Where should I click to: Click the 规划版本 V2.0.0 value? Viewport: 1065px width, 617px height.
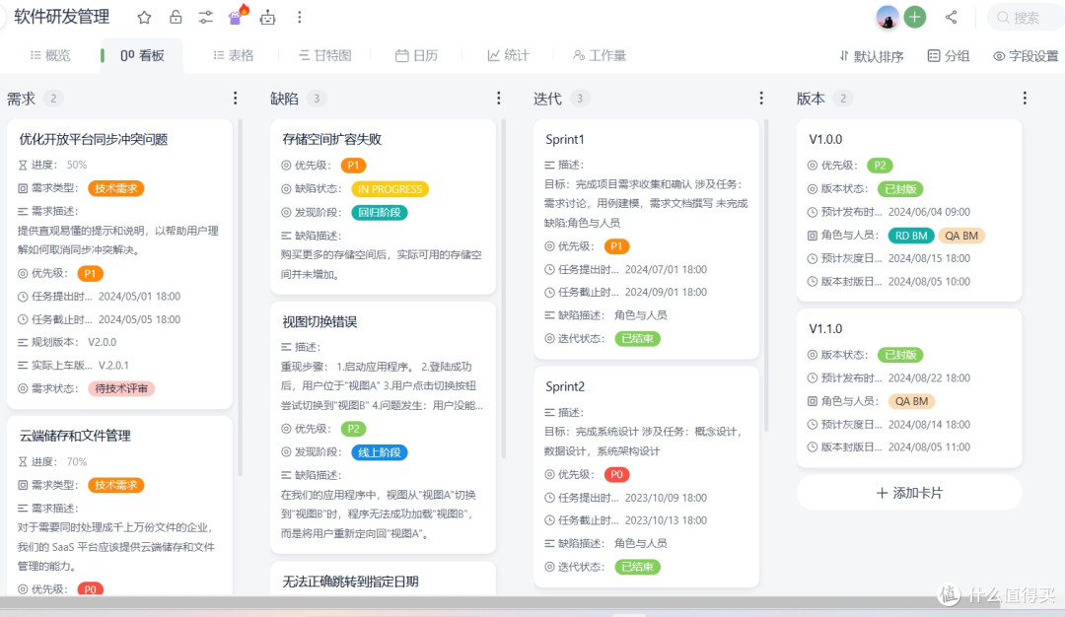click(102, 342)
